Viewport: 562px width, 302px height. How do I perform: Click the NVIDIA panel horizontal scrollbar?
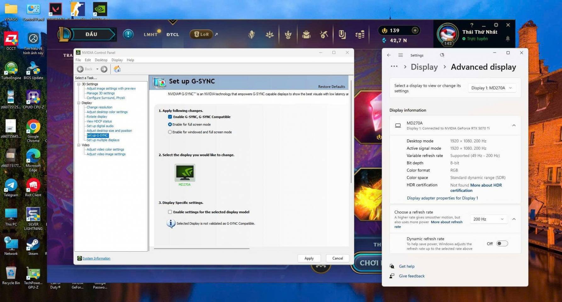click(202, 249)
